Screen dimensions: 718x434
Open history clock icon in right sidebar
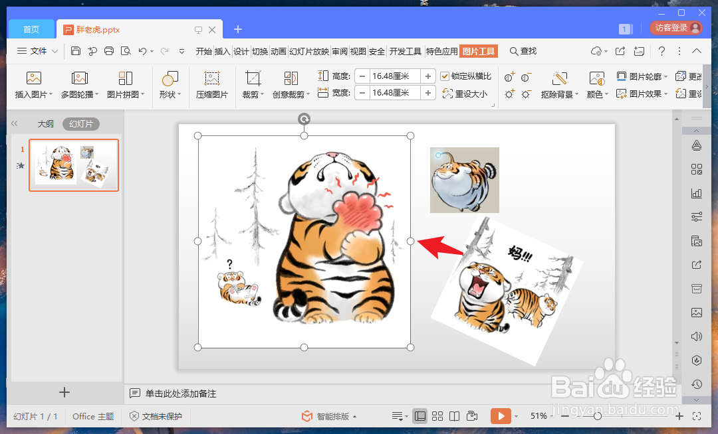tap(697, 384)
